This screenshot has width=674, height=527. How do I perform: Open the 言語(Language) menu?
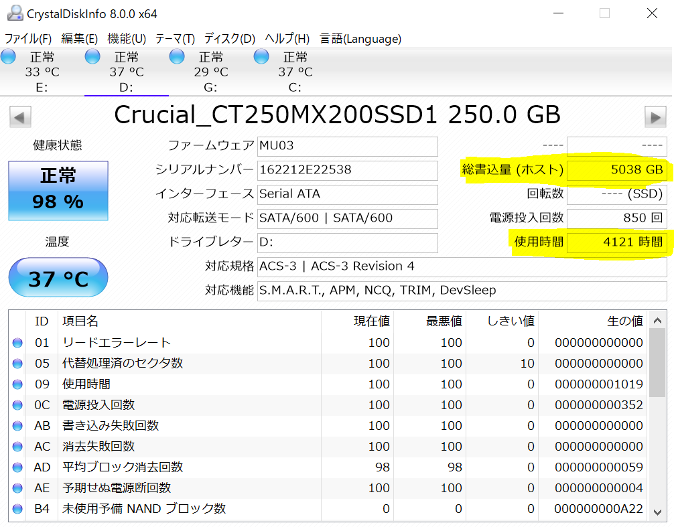360,39
